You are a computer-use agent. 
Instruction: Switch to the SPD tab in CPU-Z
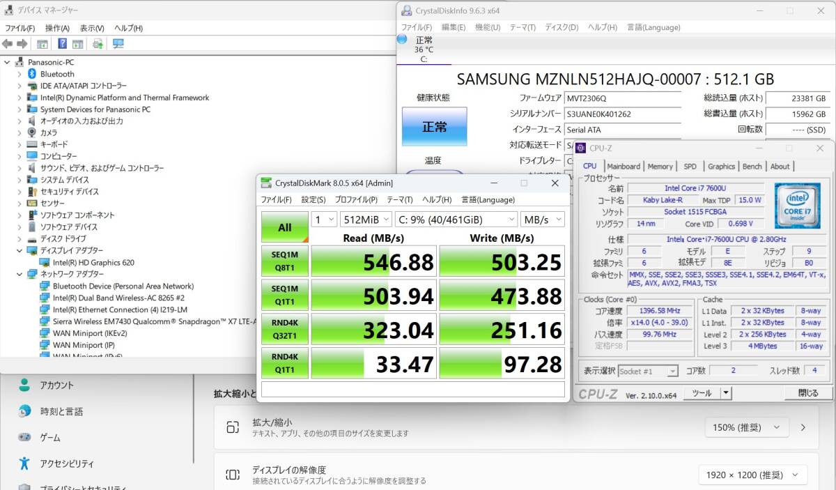pos(690,166)
